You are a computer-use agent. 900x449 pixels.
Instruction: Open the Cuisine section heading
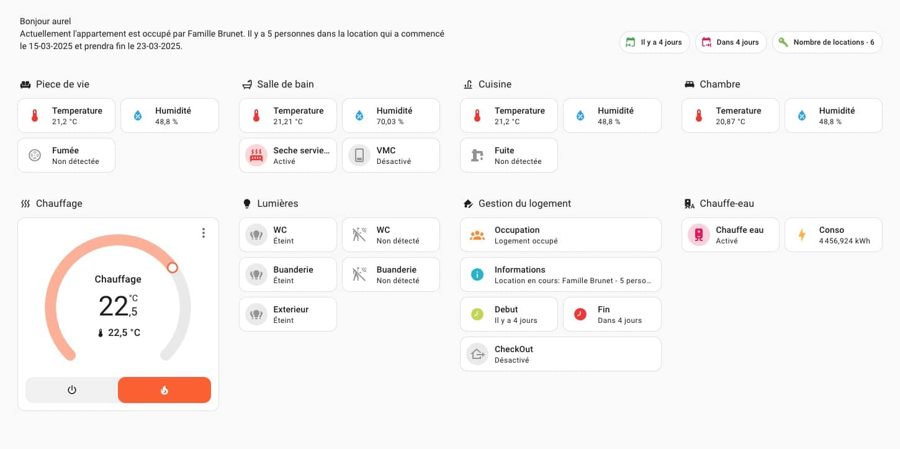click(x=495, y=84)
